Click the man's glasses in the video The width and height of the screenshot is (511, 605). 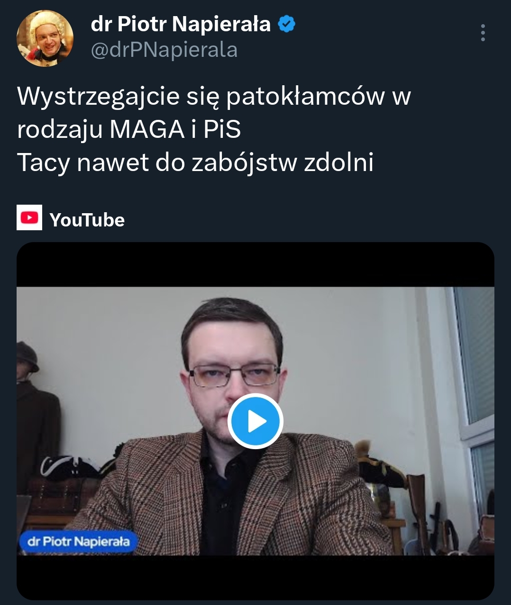[234, 376]
